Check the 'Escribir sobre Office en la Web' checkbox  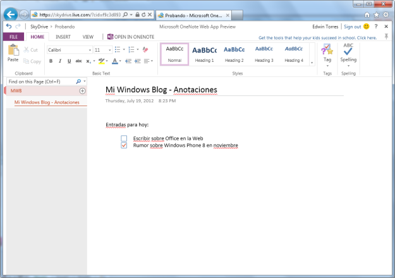(x=124, y=138)
